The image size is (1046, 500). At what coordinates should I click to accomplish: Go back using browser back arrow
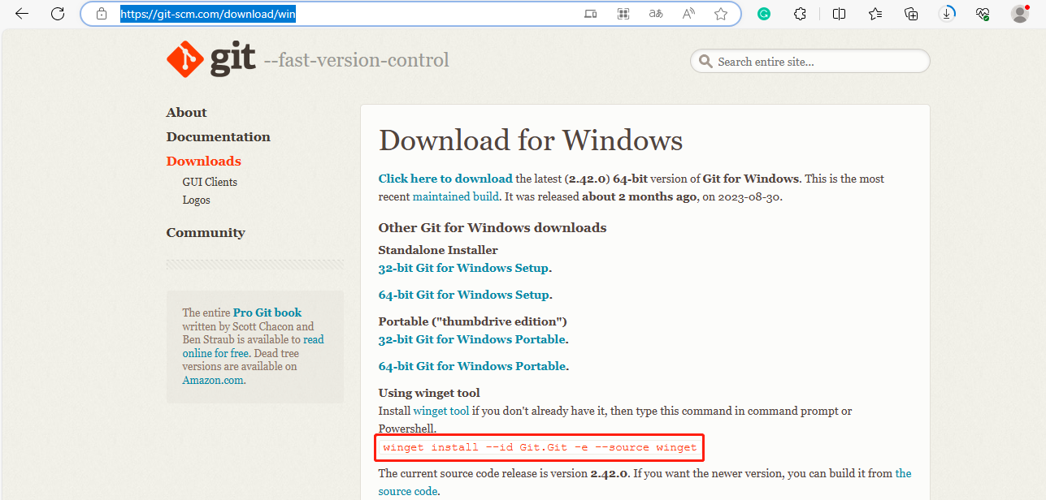coord(22,14)
